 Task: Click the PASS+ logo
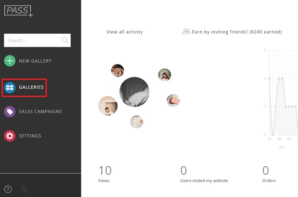point(19,11)
